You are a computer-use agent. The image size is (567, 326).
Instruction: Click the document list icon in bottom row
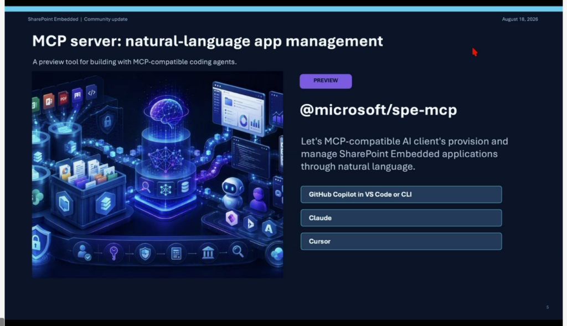[176, 253]
